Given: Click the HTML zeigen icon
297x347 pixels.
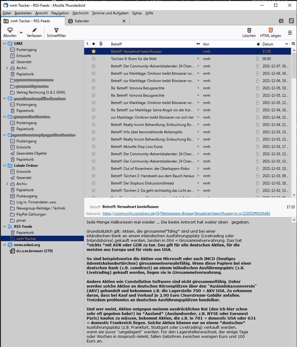Looking at the screenshot, I should click(x=271, y=31).
